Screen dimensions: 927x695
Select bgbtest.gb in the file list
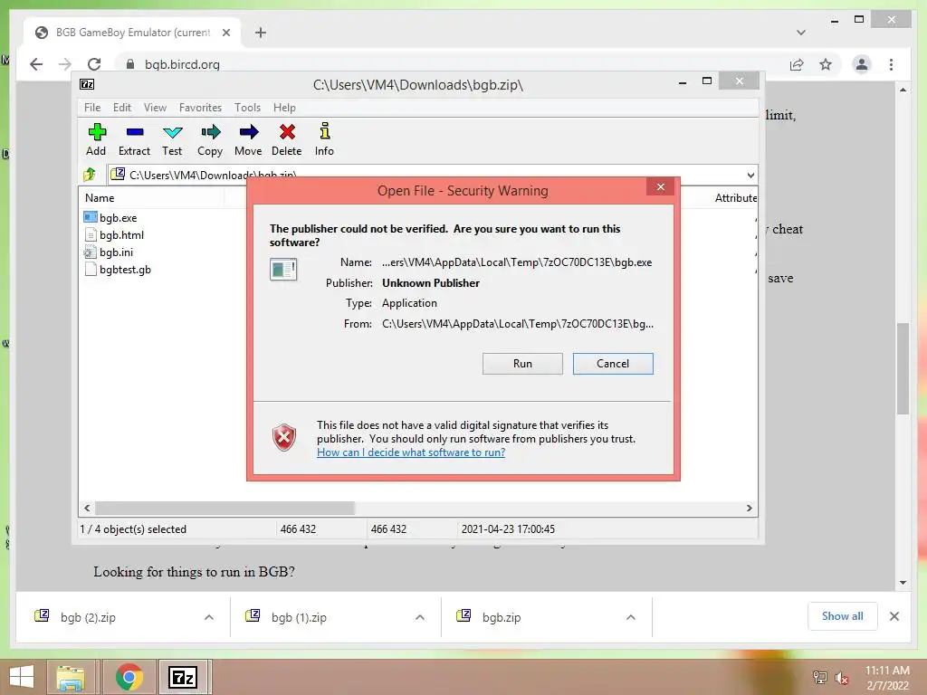(x=125, y=270)
